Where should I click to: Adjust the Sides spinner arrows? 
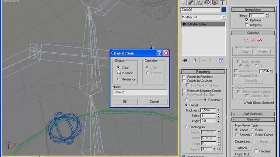[x=218, y=116]
